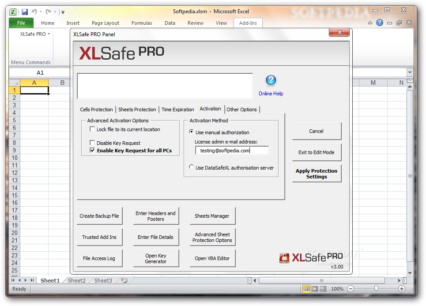Click Apply Protection Settings button
426x306 pixels.
(x=317, y=174)
